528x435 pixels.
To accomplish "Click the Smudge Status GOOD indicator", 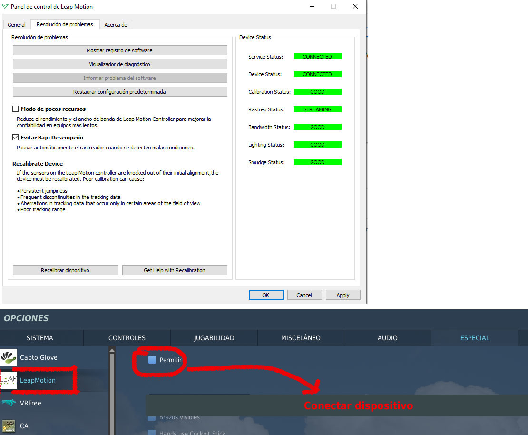I will coord(318,162).
